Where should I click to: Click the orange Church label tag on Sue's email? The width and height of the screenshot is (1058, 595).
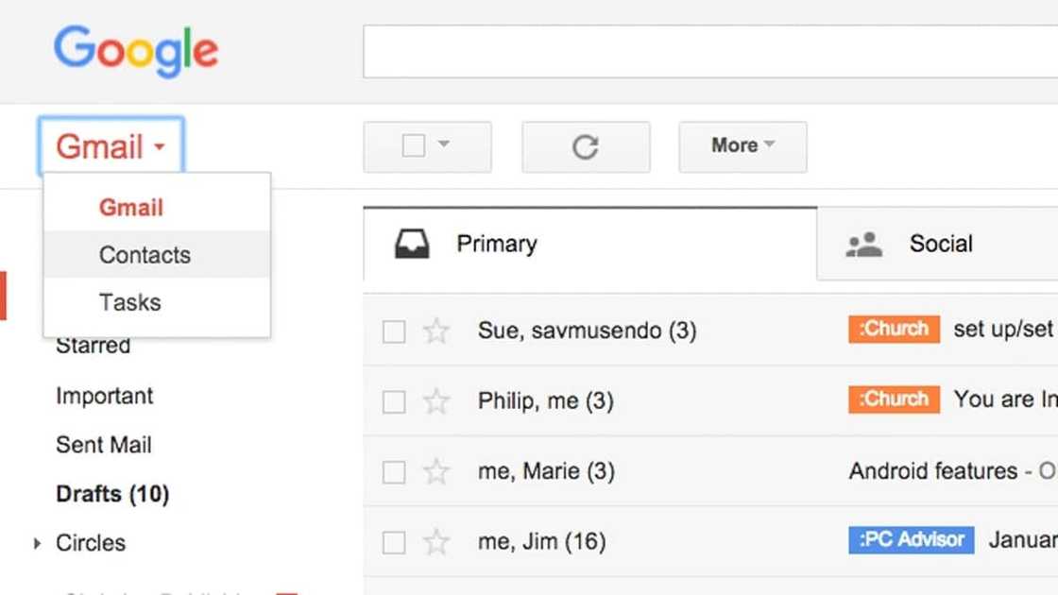point(894,330)
